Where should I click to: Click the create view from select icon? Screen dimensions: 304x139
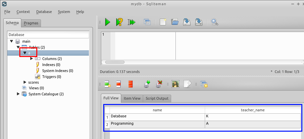147,22
